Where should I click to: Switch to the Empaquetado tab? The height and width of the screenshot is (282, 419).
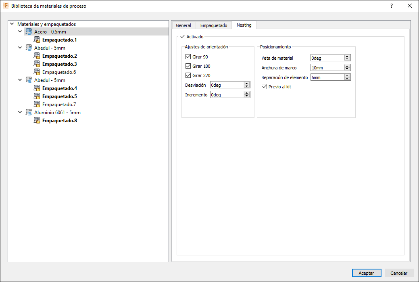[x=214, y=25]
